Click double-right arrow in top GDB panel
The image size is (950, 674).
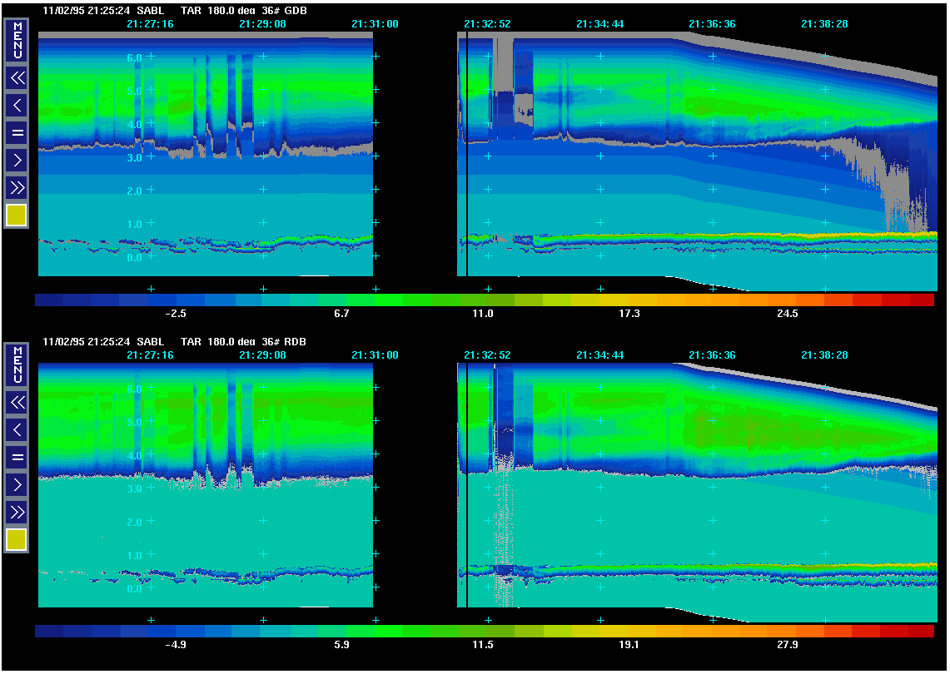tap(17, 186)
